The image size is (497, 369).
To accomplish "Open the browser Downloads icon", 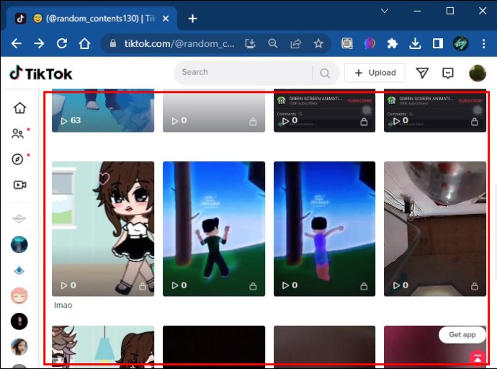I will pos(415,43).
